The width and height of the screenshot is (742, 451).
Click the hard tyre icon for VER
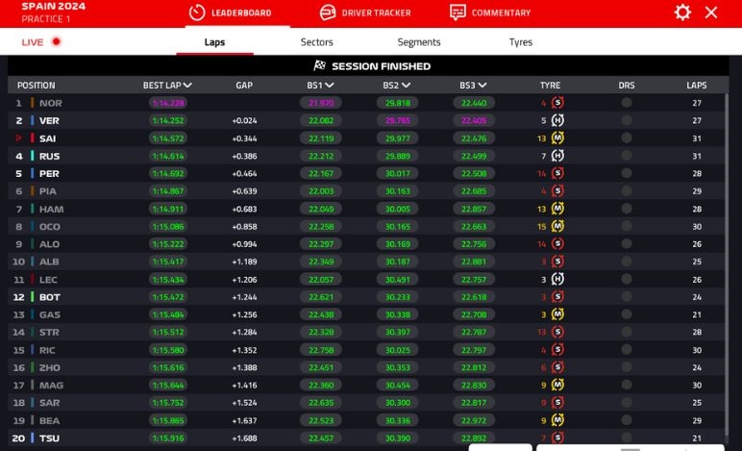556,121
